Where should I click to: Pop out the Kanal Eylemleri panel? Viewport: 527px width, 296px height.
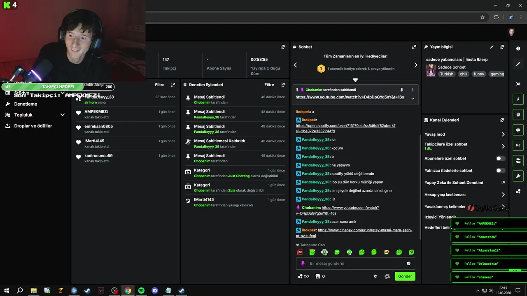[x=501, y=120]
